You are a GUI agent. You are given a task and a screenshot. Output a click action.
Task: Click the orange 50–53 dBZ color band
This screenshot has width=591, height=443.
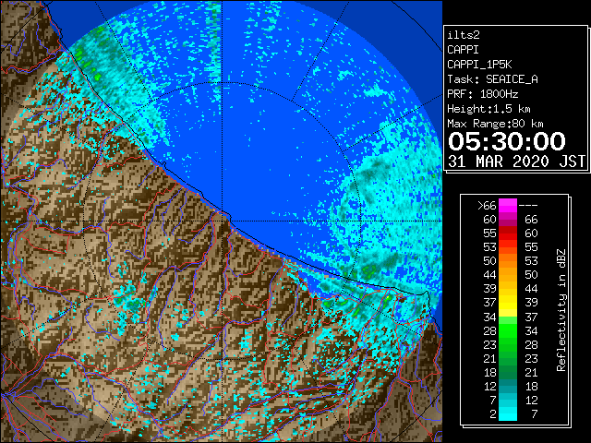click(508, 261)
